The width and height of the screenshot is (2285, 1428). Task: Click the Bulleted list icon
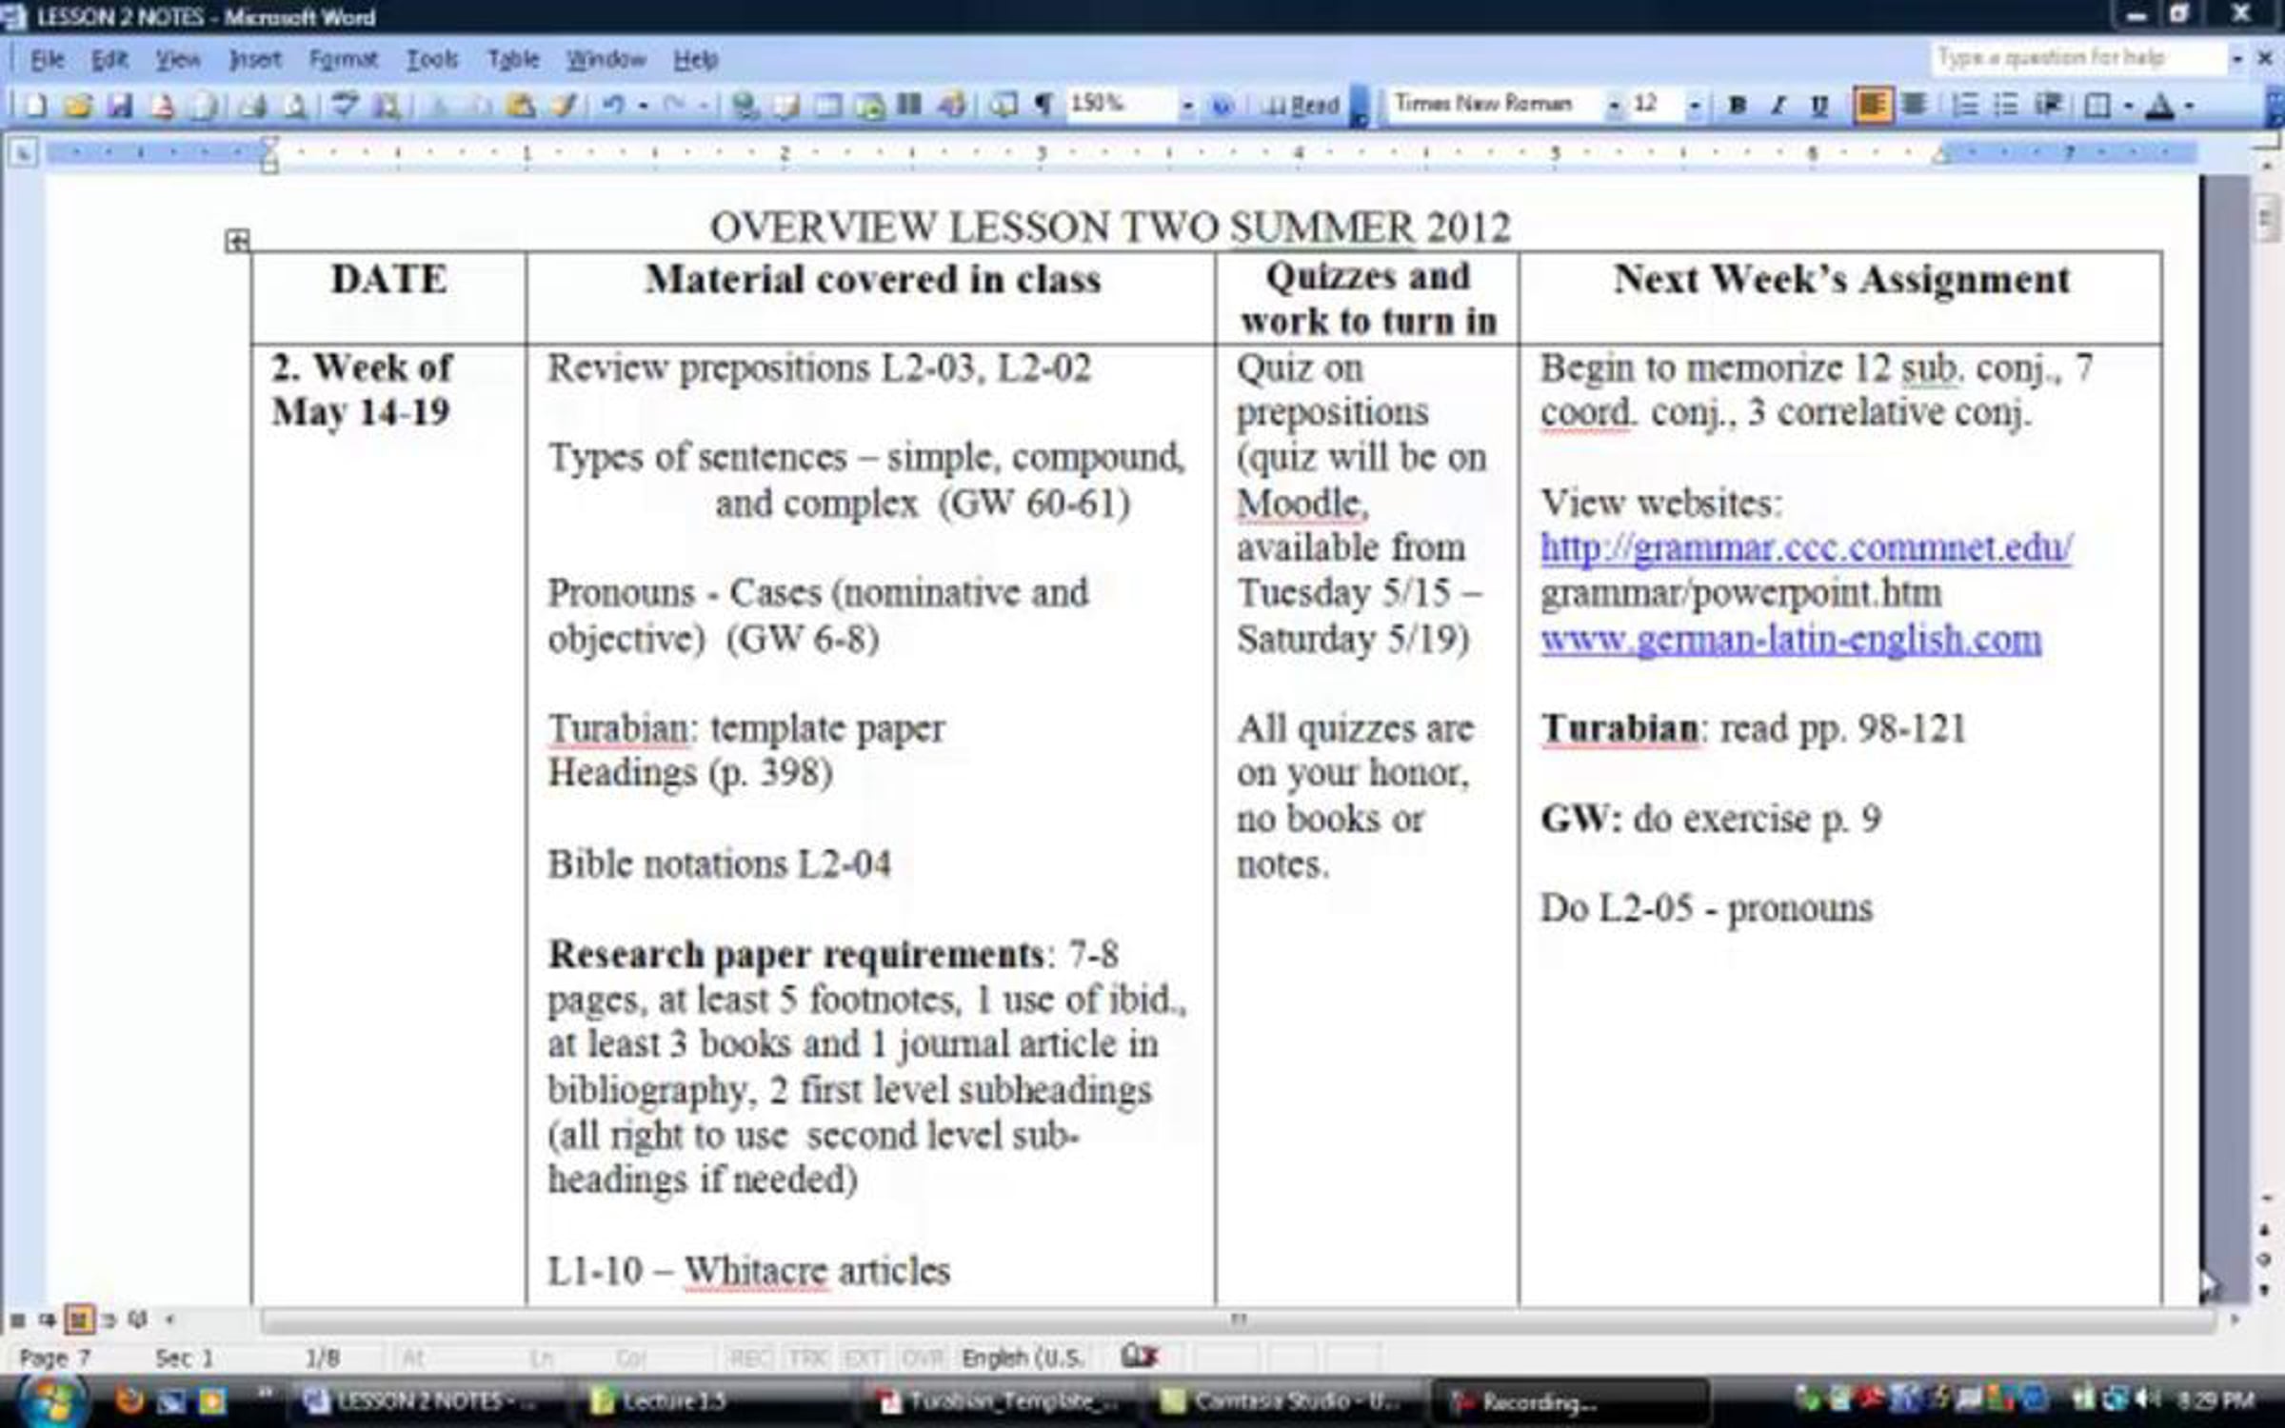coord(2006,106)
